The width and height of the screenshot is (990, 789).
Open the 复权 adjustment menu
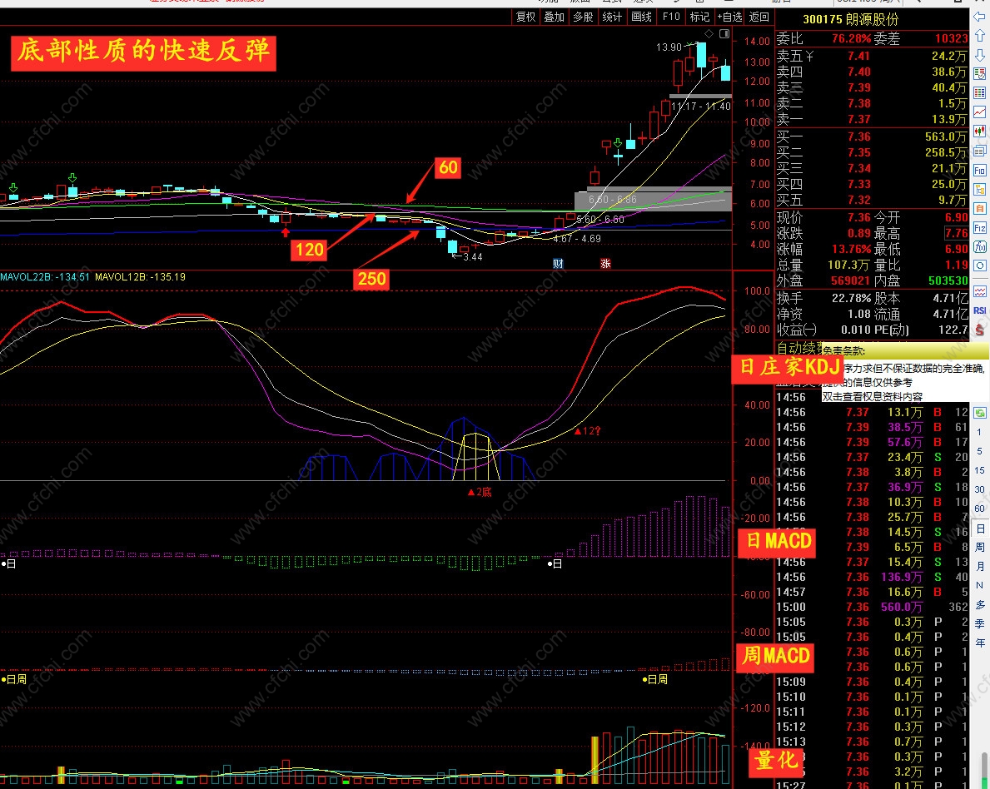[525, 17]
